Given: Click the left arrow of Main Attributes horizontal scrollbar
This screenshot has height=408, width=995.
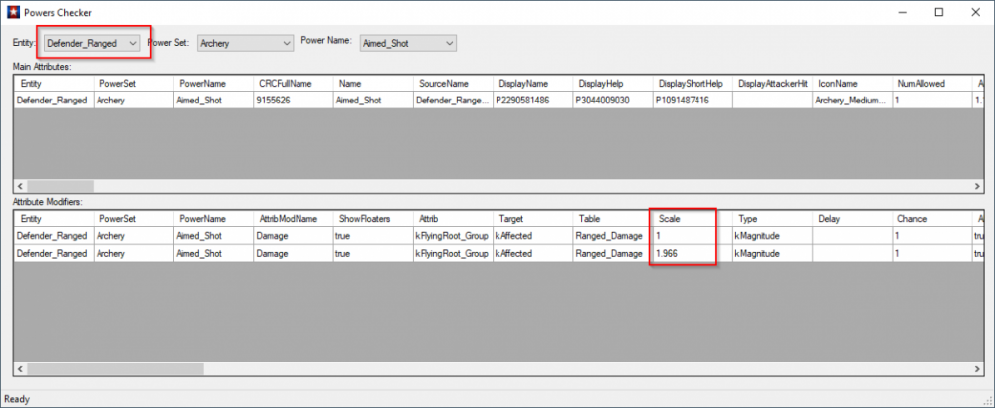Looking at the screenshot, I should [x=18, y=186].
